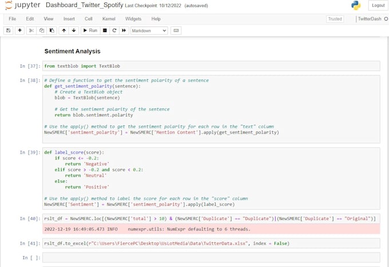Open the Help menu
389x267 pixels.
[x=156, y=19]
